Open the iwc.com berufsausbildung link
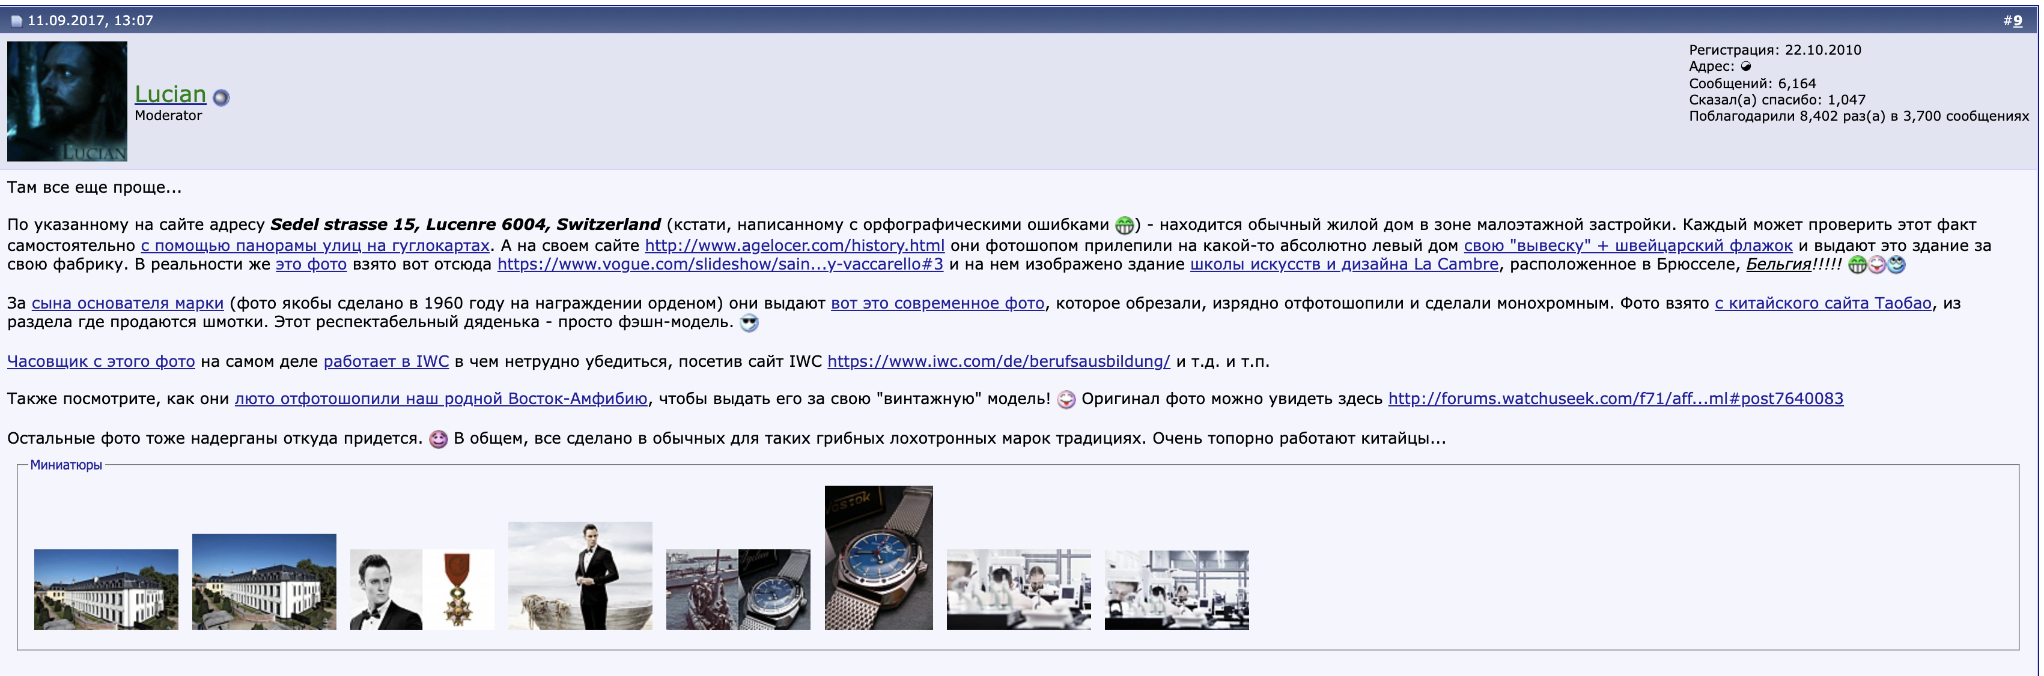The width and height of the screenshot is (2044, 676). click(x=998, y=361)
